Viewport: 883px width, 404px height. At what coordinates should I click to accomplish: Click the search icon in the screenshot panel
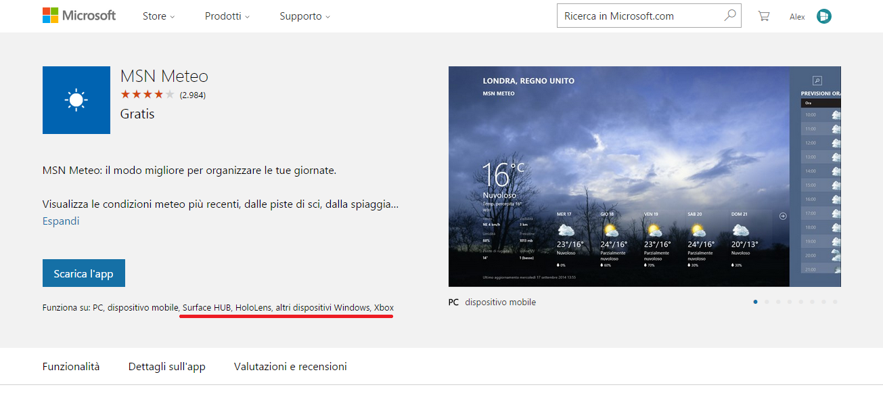click(817, 79)
